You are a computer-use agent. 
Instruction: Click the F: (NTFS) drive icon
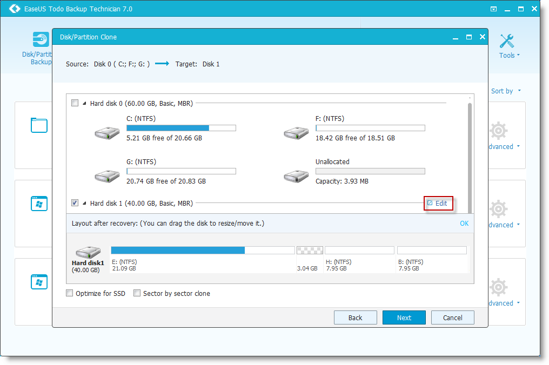pyautogui.click(x=296, y=133)
